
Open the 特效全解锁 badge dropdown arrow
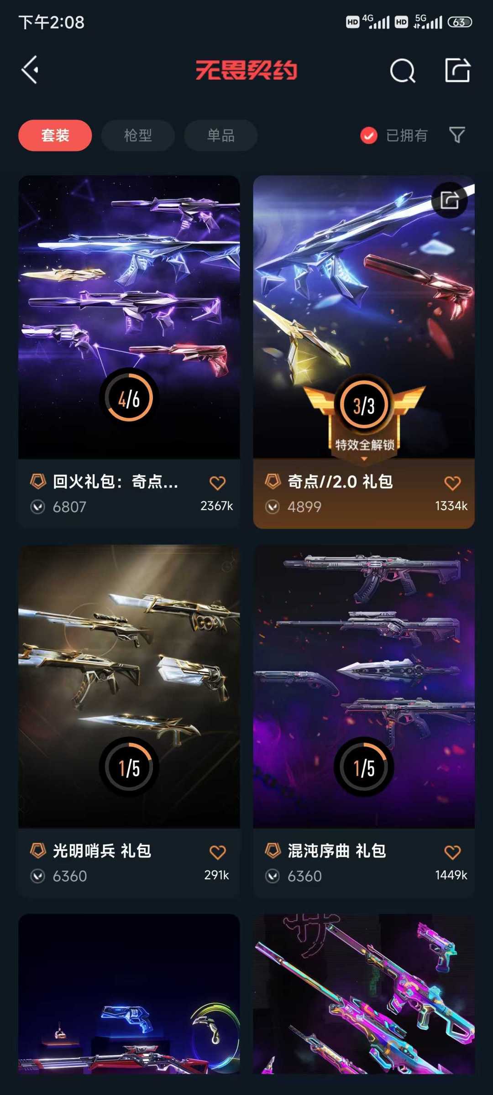point(364,459)
